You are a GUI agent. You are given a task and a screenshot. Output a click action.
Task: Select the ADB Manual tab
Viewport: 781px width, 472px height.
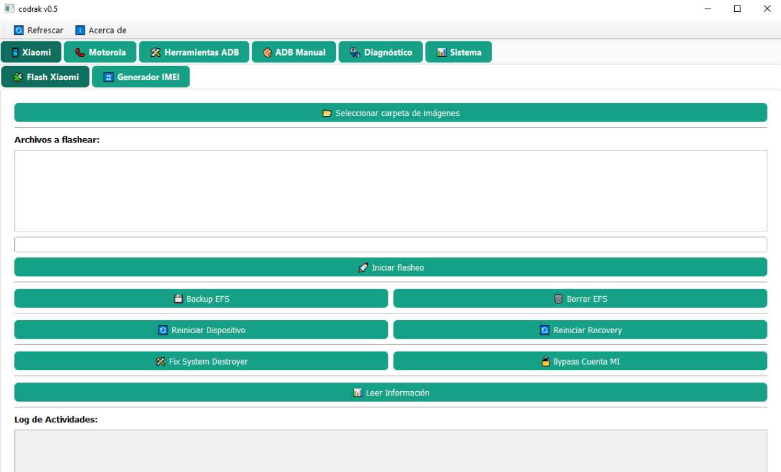(293, 52)
